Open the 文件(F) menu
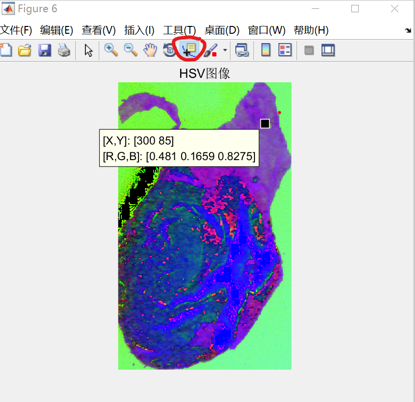 pyautogui.click(x=17, y=30)
